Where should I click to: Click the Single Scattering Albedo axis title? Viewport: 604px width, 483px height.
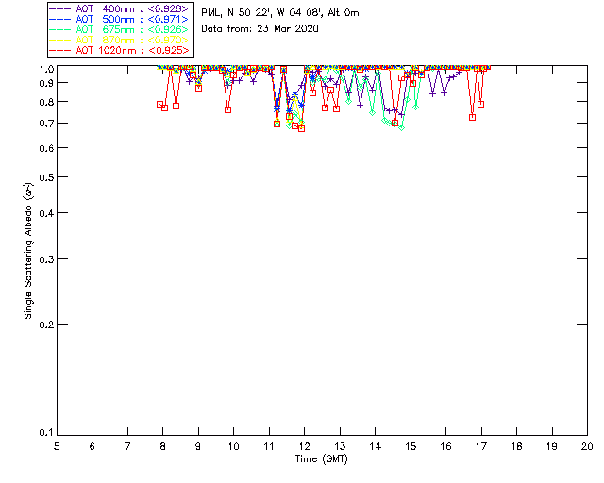[28, 251]
